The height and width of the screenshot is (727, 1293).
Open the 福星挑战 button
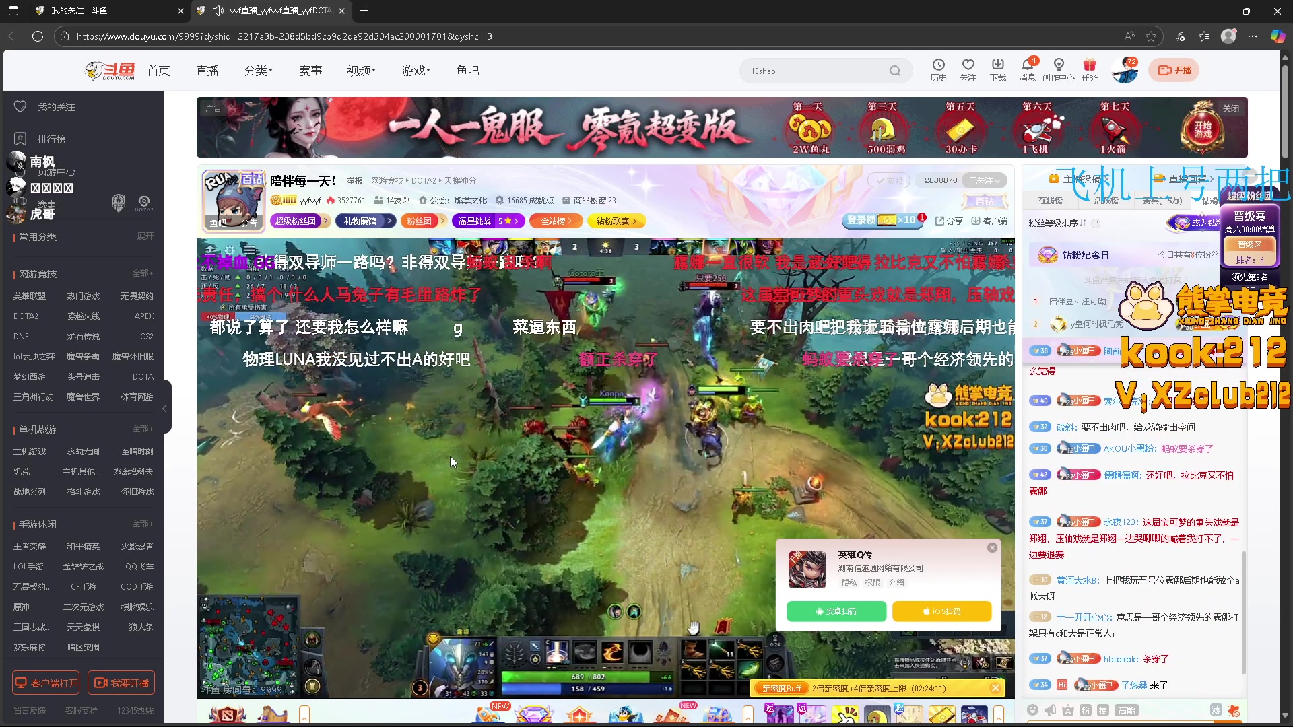tap(489, 221)
